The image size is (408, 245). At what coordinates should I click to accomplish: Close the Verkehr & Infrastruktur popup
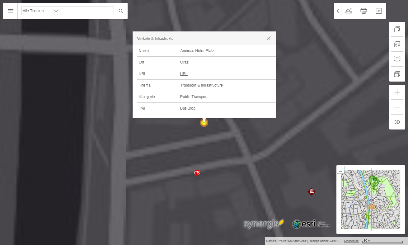[x=269, y=38]
